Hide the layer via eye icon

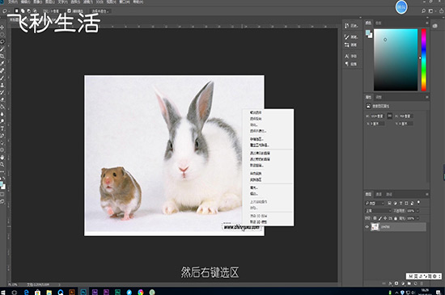(x=367, y=226)
